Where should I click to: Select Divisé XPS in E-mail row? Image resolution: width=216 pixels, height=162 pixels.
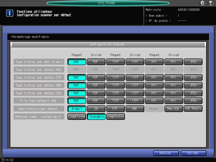(x=174, y=62)
